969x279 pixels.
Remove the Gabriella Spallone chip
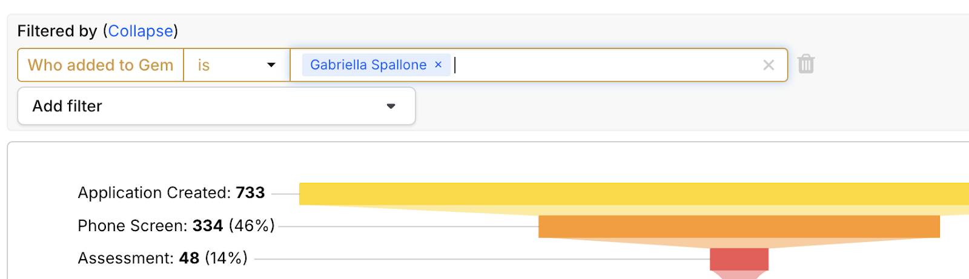(438, 65)
